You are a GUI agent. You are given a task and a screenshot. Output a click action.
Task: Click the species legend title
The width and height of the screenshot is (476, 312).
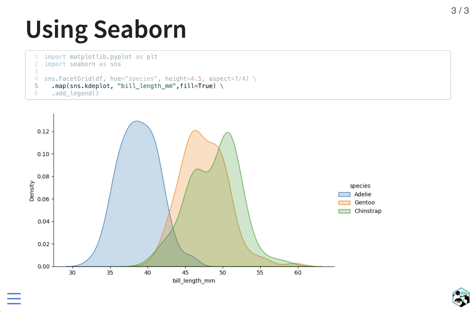360,186
